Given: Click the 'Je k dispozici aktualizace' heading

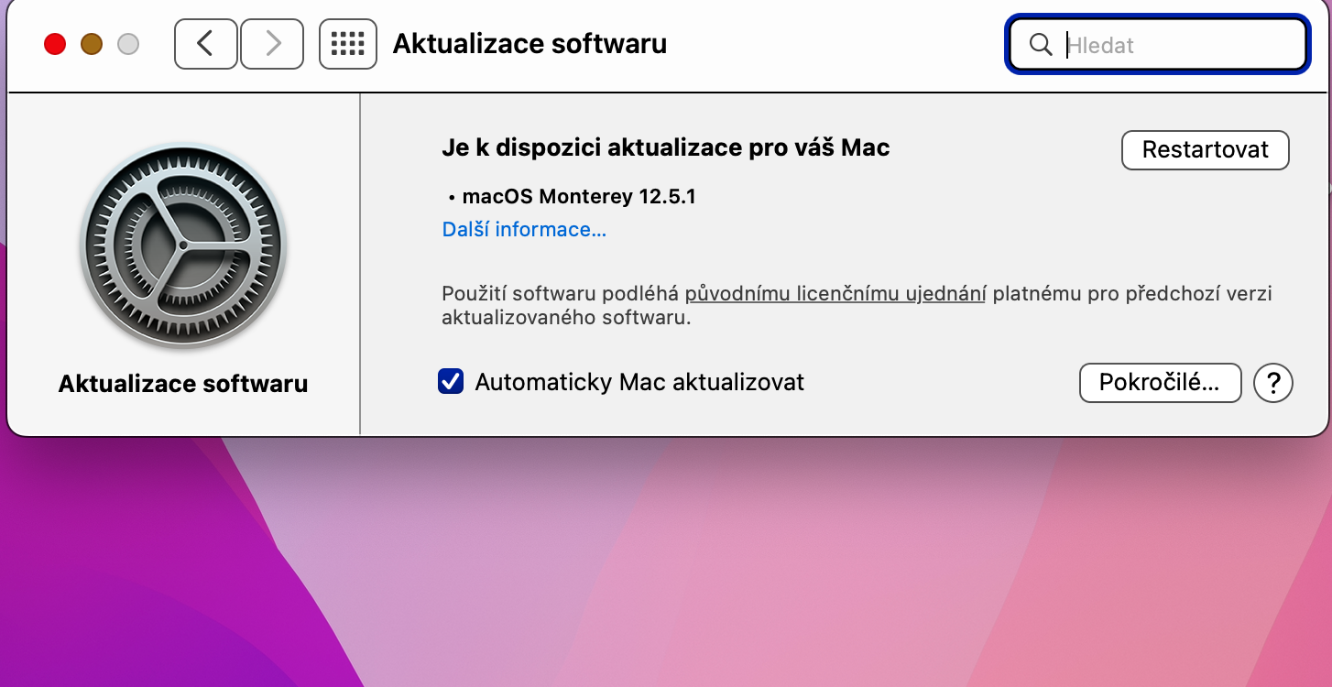Looking at the screenshot, I should pyautogui.click(x=666, y=147).
